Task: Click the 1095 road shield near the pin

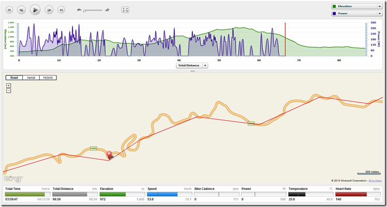Action: click(x=93, y=149)
